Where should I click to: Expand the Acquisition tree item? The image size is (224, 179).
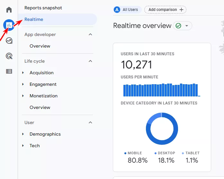(x=23, y=73)
